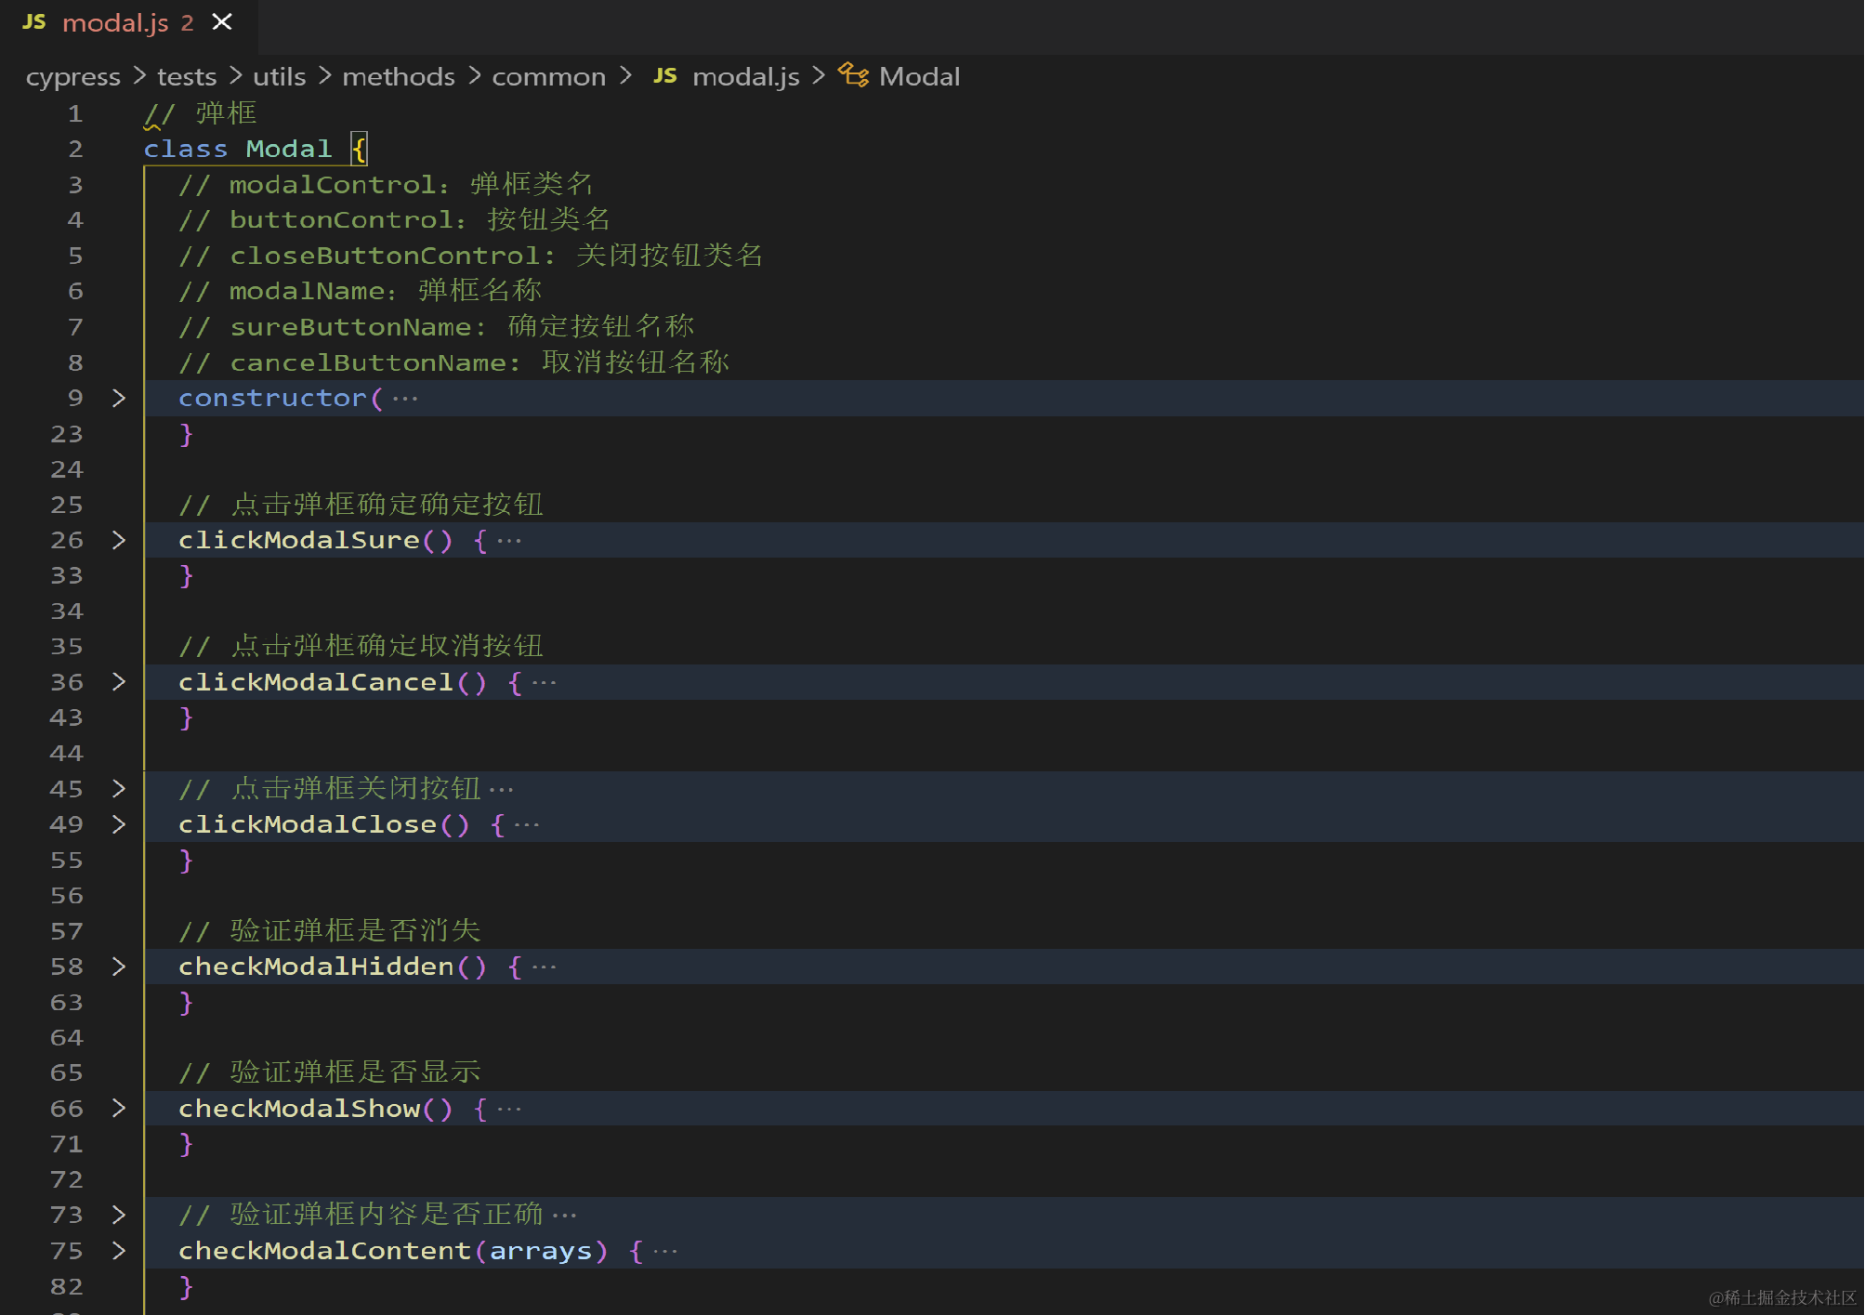
Task: Expand the folded constructor block
Action: point(118,398)
